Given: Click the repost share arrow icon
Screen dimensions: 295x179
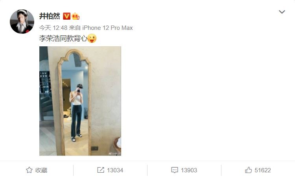Looking at the screenshot, I should [x=101, y=170].
